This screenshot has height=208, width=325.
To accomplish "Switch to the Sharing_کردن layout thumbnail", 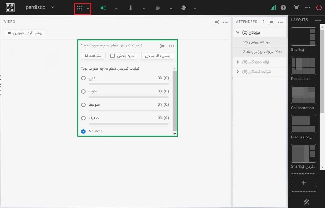I will click(x=304, y=153).
